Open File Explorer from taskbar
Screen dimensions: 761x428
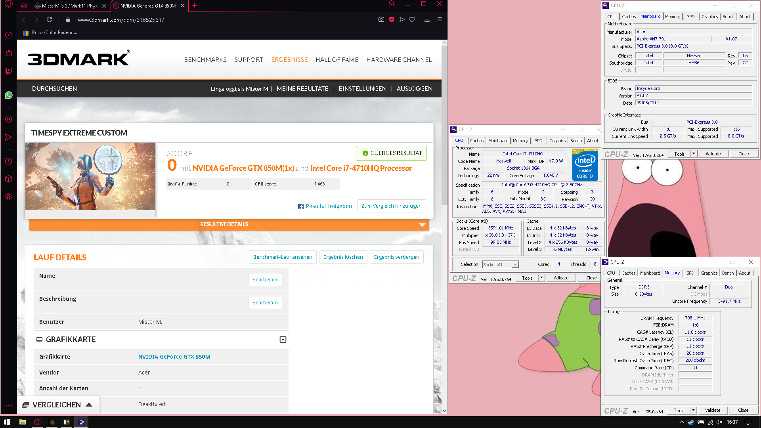tap(23, 422)
